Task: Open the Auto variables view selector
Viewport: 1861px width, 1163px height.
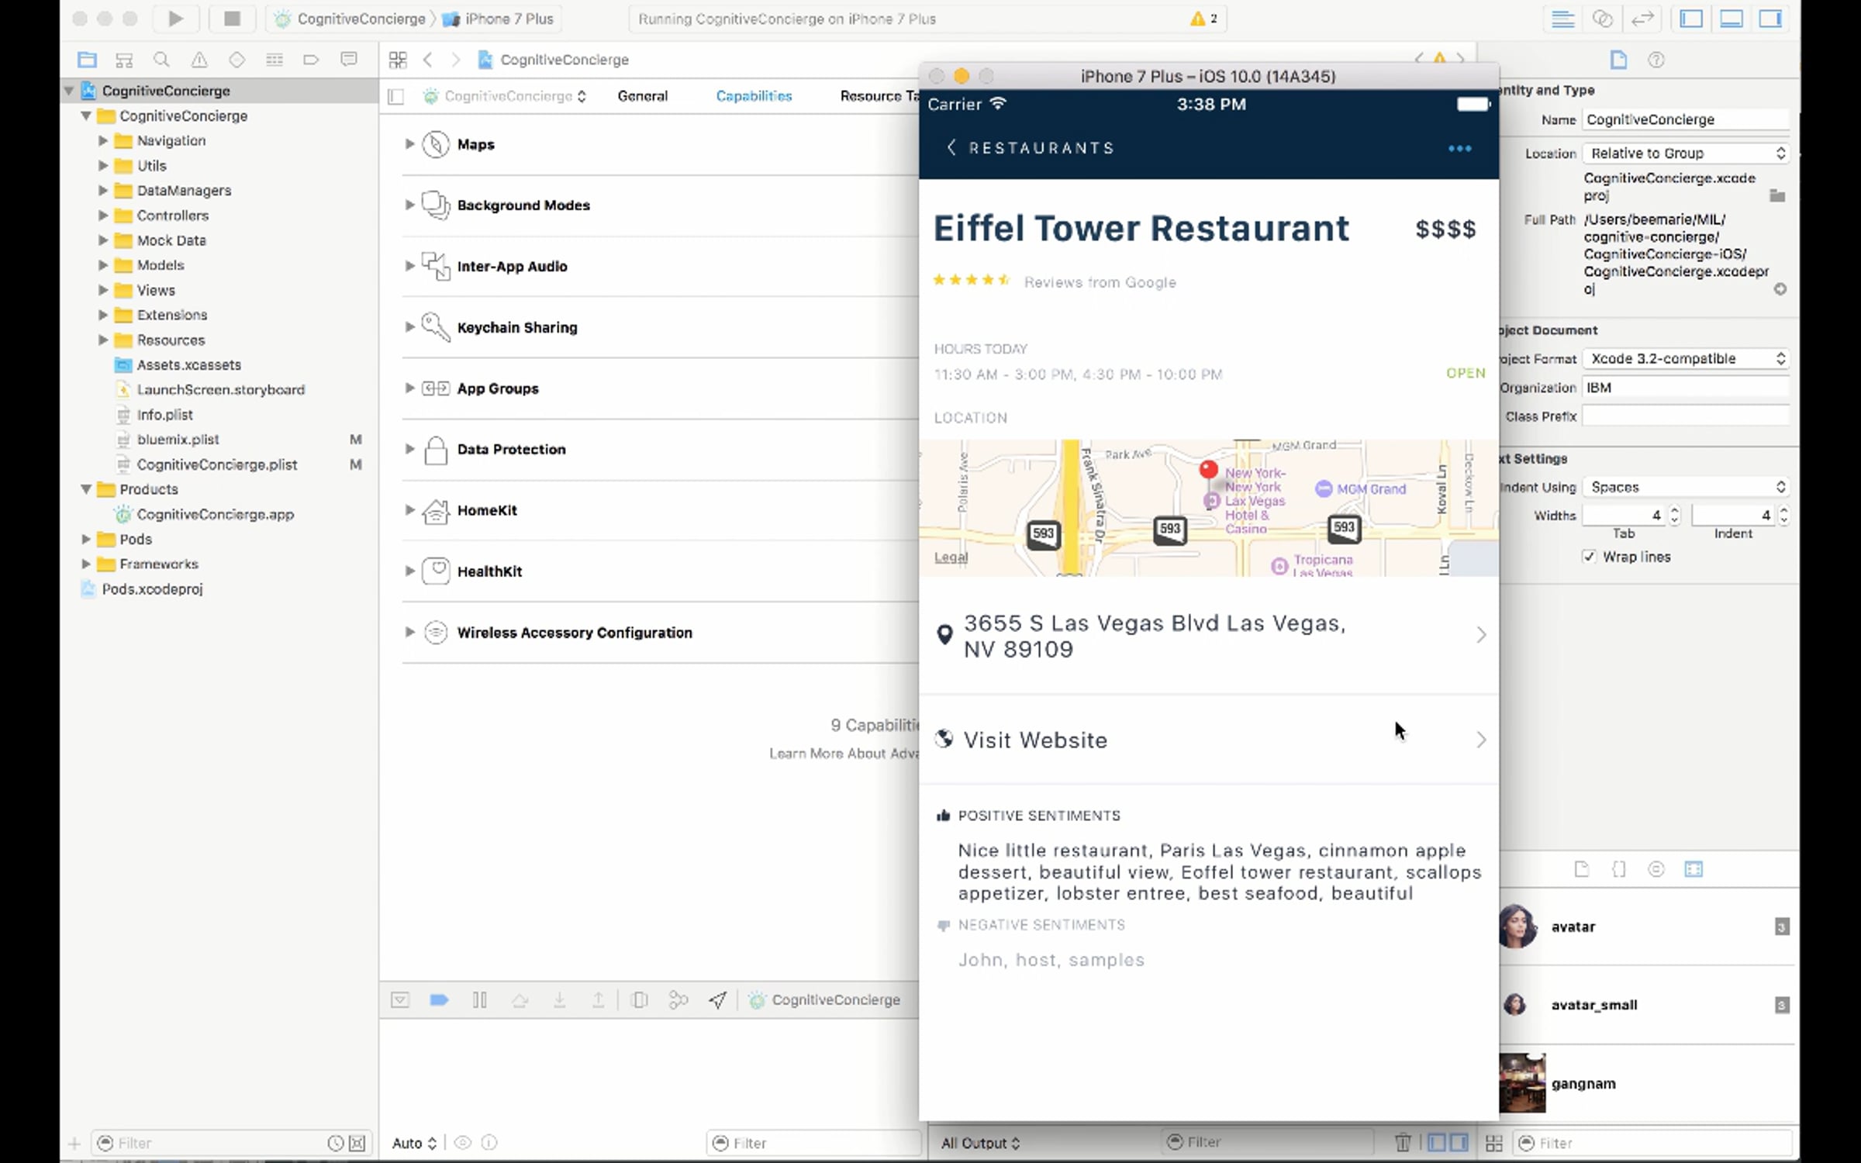Action: click(414, 1143)
